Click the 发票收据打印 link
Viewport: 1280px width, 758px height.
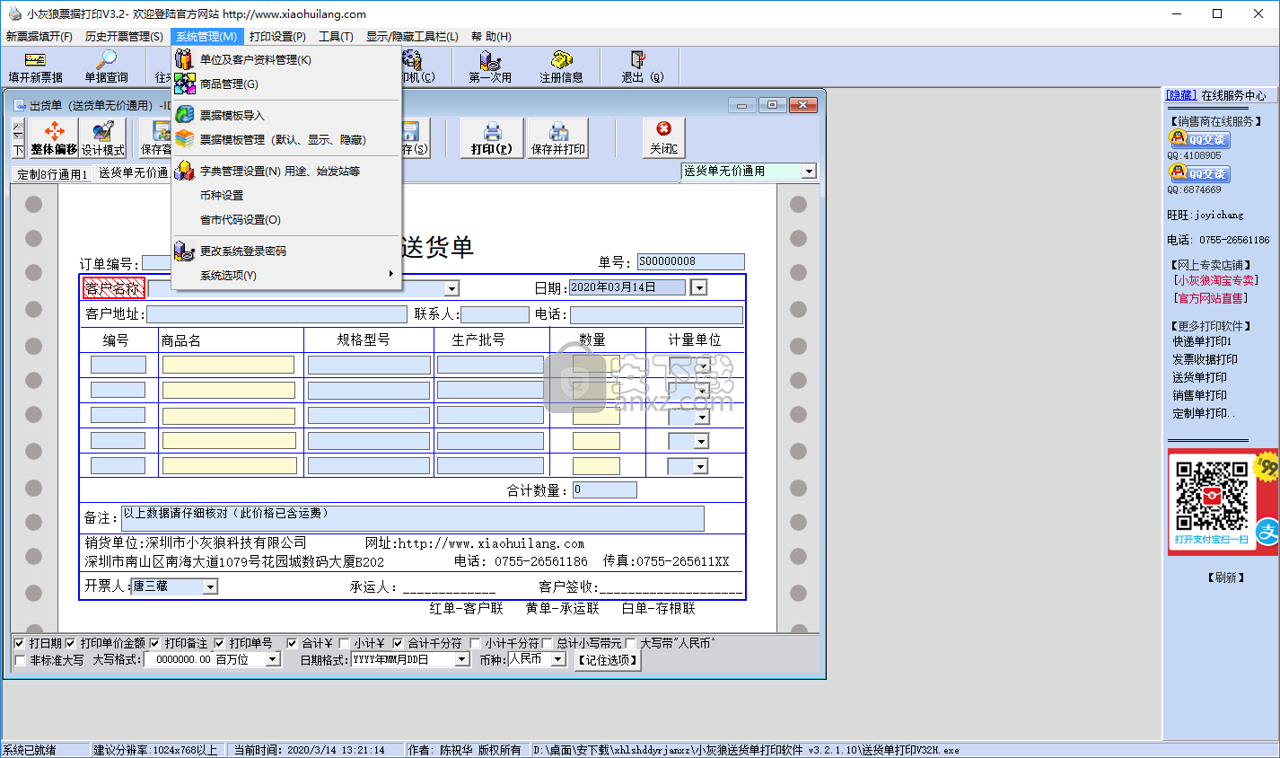(1205, 359)
